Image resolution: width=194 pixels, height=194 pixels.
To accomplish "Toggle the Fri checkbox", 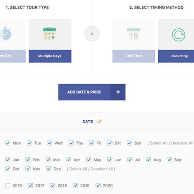I will pos(92,143).
